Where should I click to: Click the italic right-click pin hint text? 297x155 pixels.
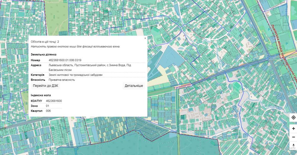pos(75,47)
